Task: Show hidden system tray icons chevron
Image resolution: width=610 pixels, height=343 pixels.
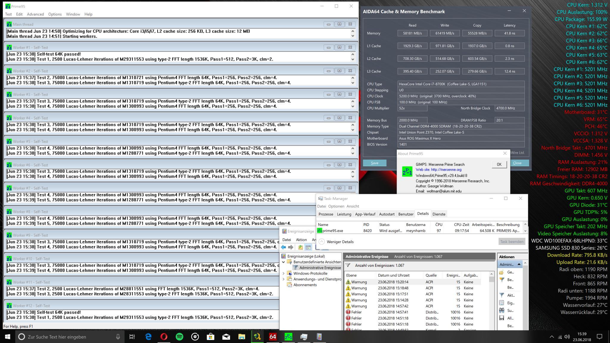Action: [552, 337]
